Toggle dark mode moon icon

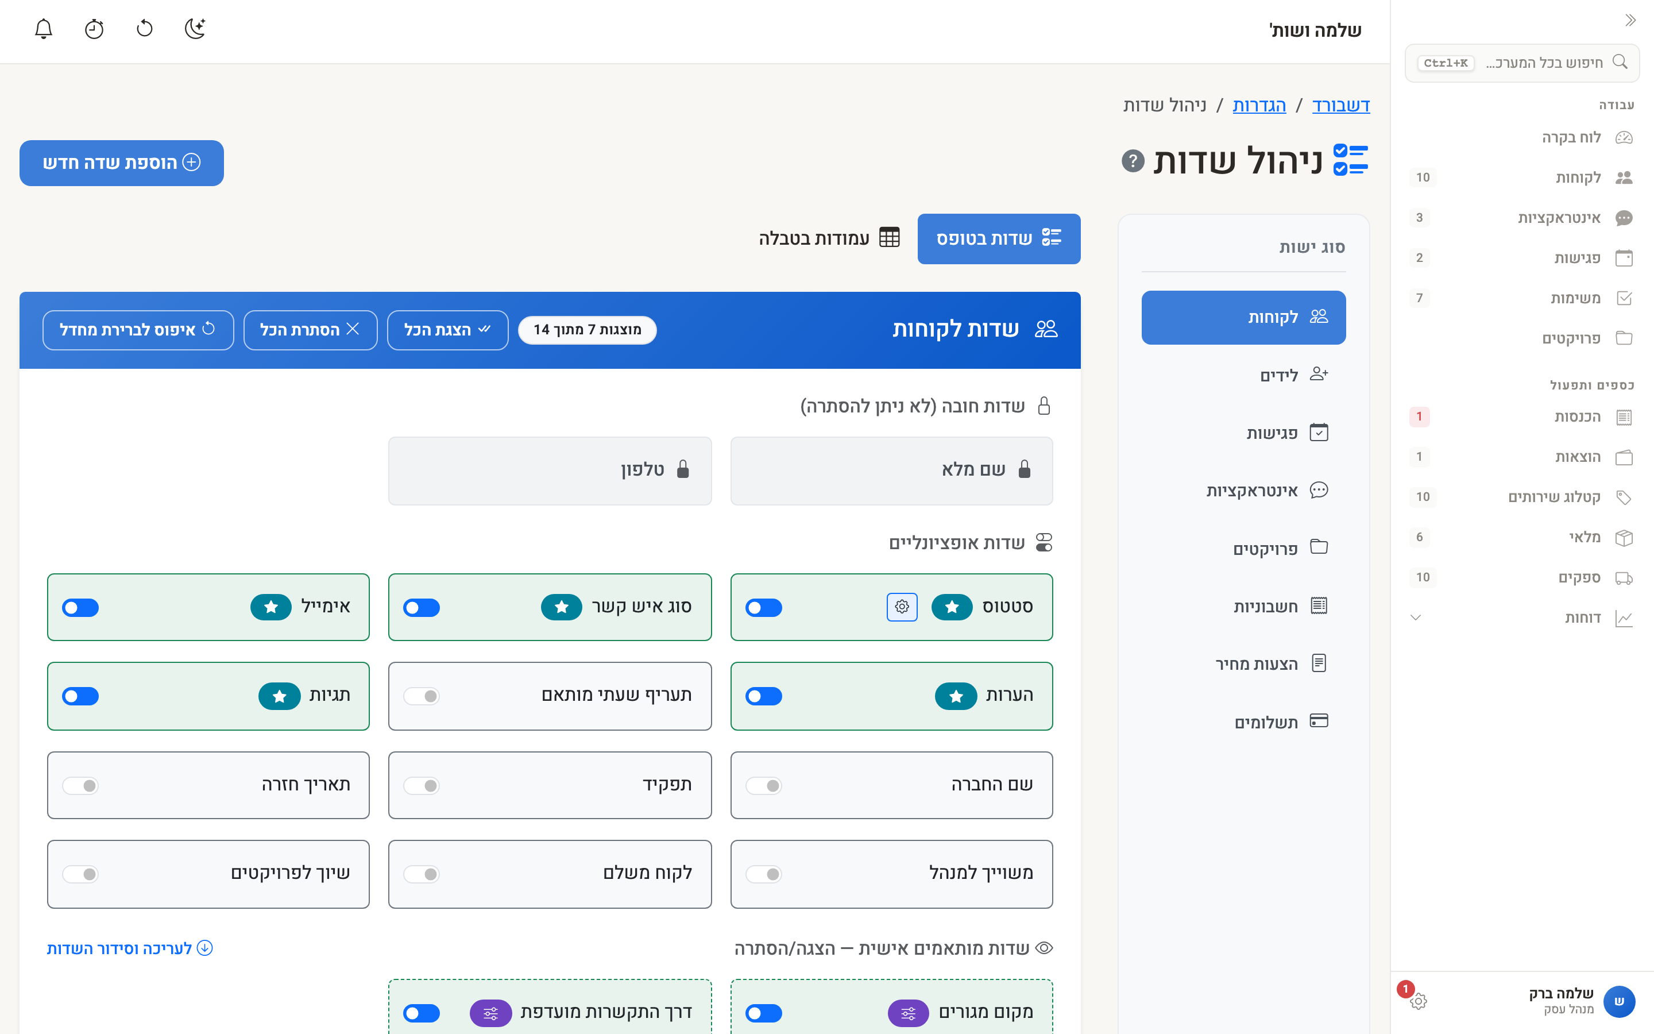point(195,29)
